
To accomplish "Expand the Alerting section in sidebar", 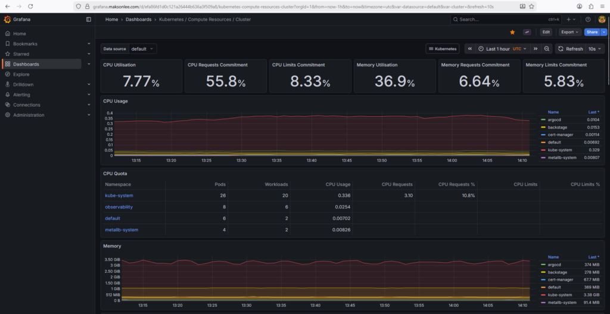I will (89, 95).
